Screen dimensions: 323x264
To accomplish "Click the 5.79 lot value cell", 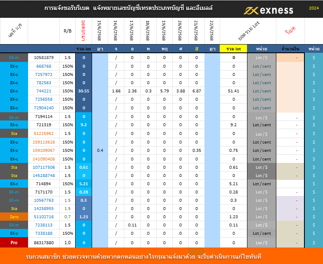I will [x=164, y=91].
